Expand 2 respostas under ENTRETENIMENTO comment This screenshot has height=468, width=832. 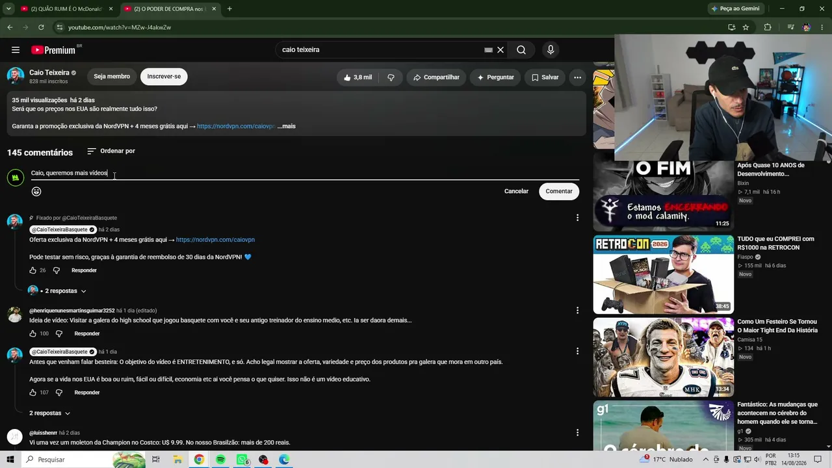(x=49, y=413)
